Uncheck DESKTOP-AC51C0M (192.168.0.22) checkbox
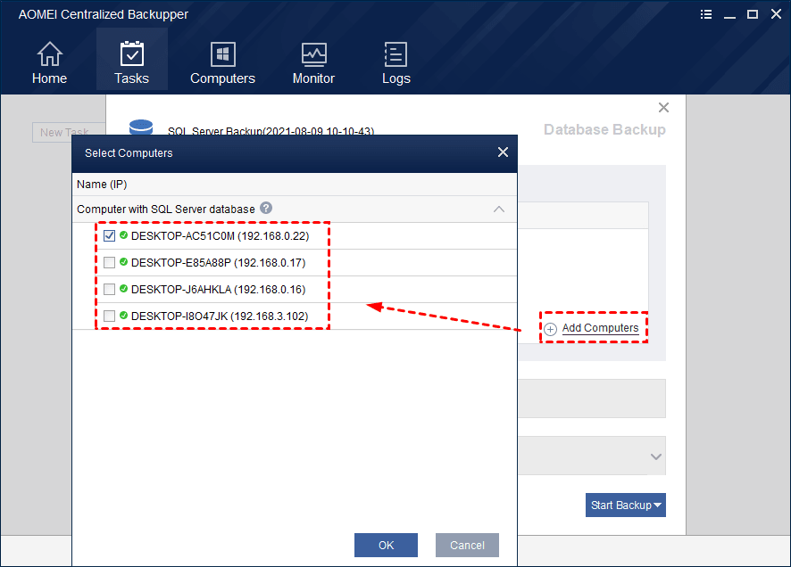This screenshot has width=791, height=567. tap(110, 235)
